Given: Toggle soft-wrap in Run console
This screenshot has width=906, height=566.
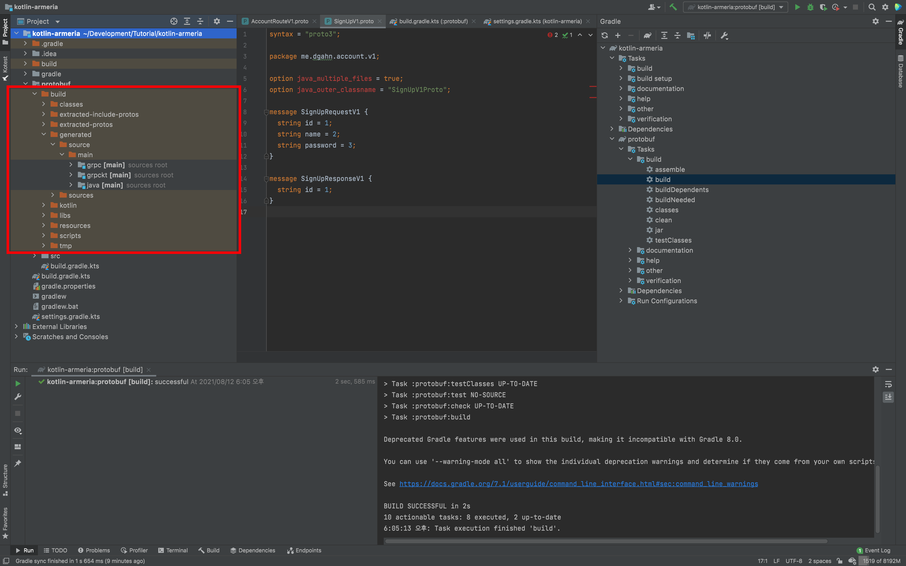Looking at the screenshot, I should pos(888,384).
